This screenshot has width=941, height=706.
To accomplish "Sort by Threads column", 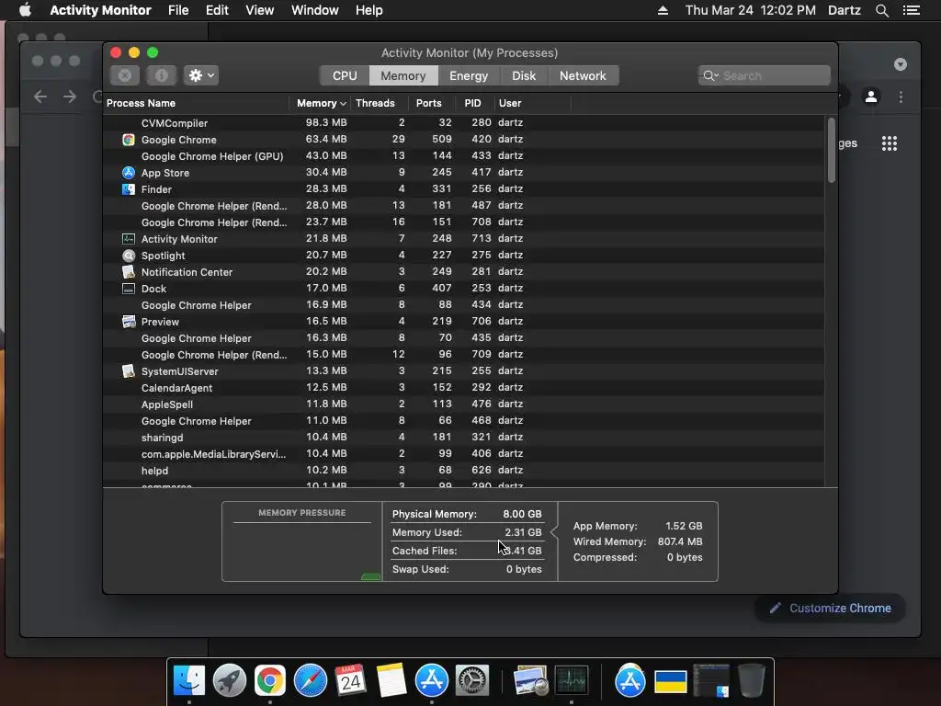I will pos(380,103).
